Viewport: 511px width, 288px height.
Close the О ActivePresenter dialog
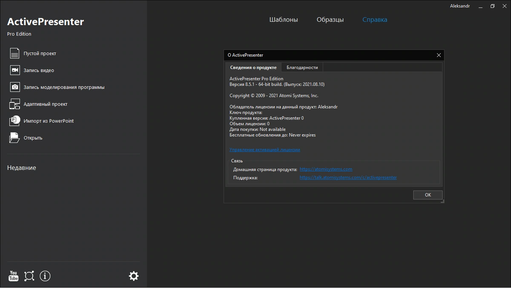(x=439, y=55)
